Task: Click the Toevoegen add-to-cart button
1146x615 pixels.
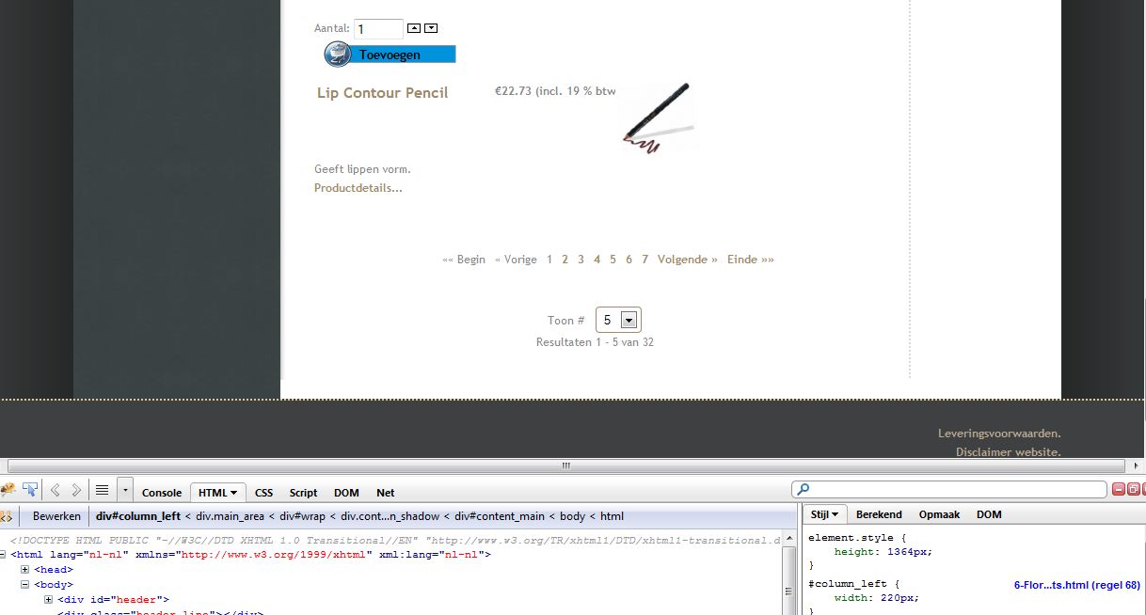Action: click(390, 55)
